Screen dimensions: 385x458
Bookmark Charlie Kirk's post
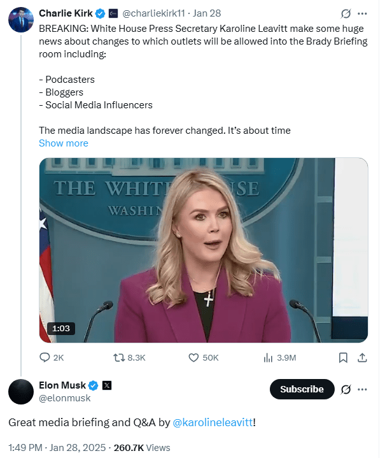pos(343,357)
